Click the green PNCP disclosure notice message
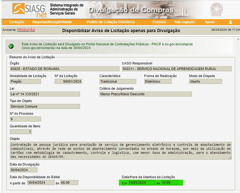The width and height of the screenshot is (240, 193). tap(107, 46)
